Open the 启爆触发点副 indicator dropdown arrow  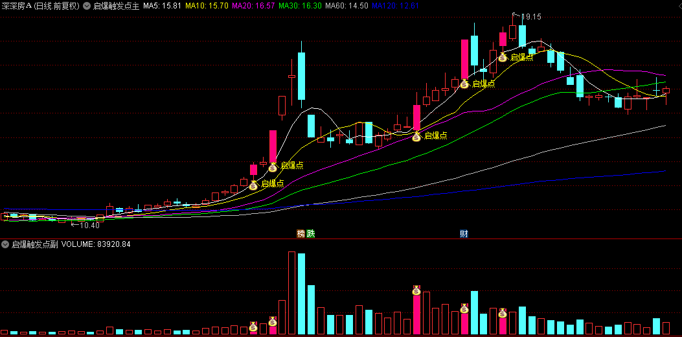click(x=5, y=244)
